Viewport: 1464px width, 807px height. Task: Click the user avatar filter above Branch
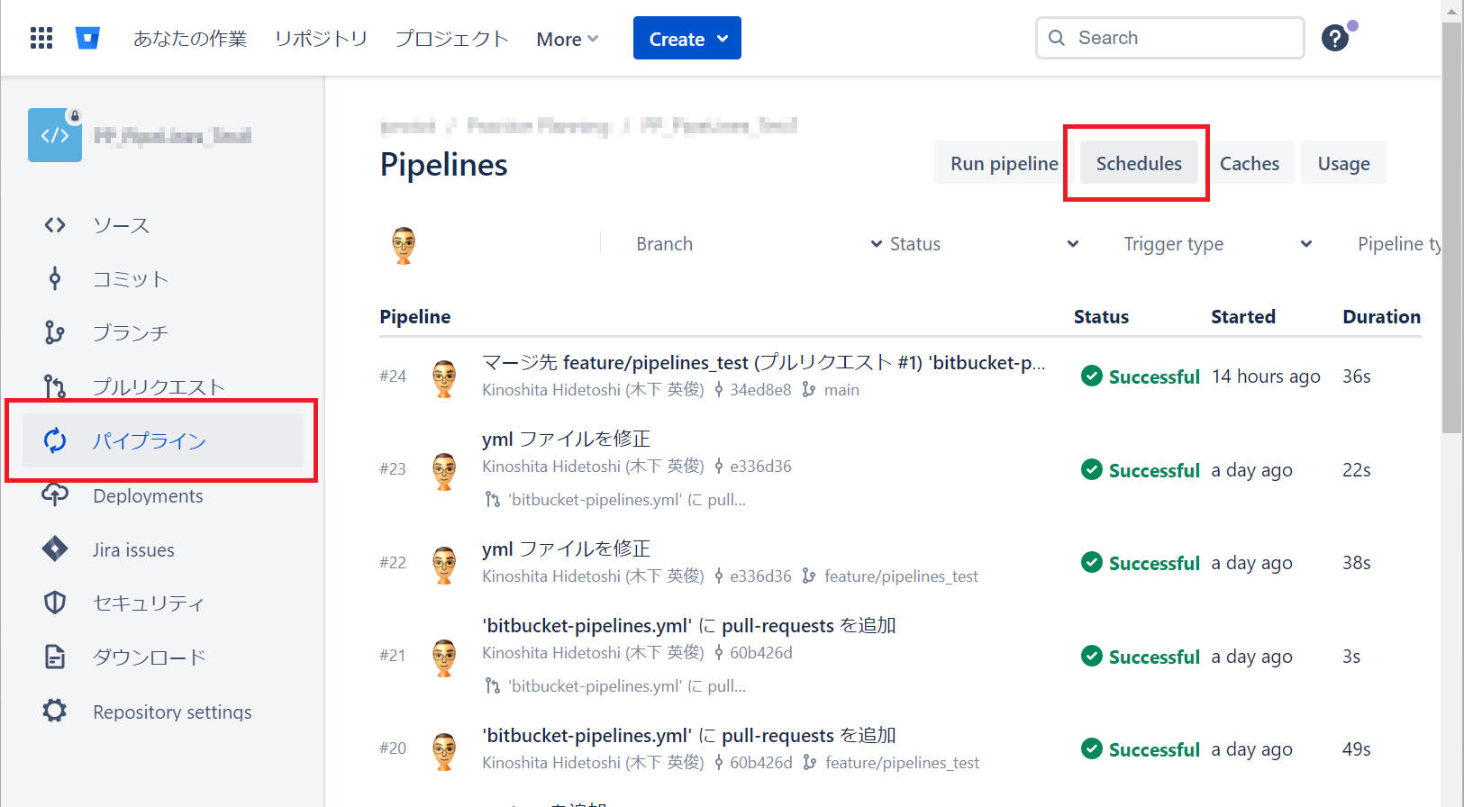coord(404,244)
